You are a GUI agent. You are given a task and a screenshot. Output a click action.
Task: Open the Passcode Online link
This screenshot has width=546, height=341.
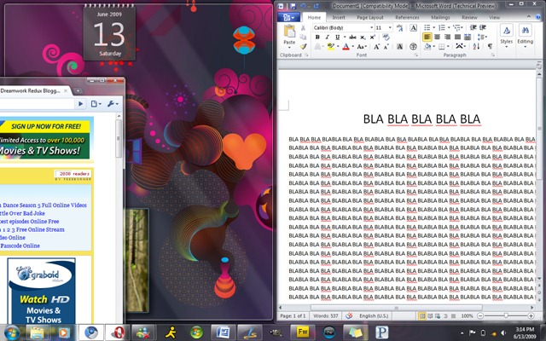[20, 246]
